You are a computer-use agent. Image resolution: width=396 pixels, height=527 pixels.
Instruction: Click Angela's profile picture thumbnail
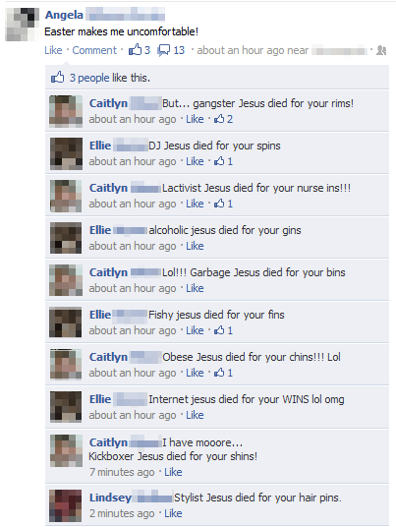click(23, 25)
